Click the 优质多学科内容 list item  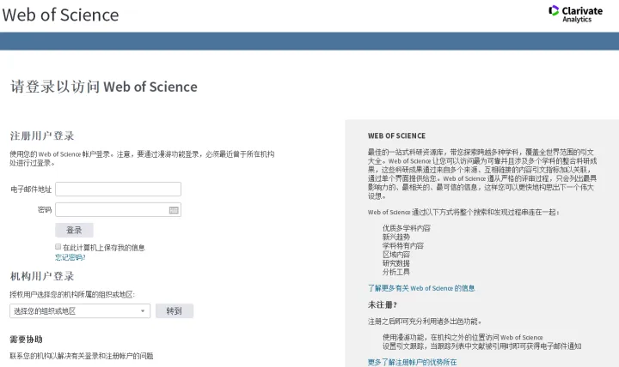tap(406, 228)
